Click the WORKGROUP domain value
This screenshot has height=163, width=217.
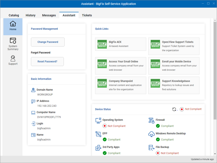pos(45,95)
